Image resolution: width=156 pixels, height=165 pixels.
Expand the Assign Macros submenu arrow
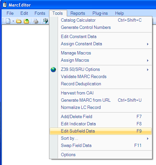[148, 60]
